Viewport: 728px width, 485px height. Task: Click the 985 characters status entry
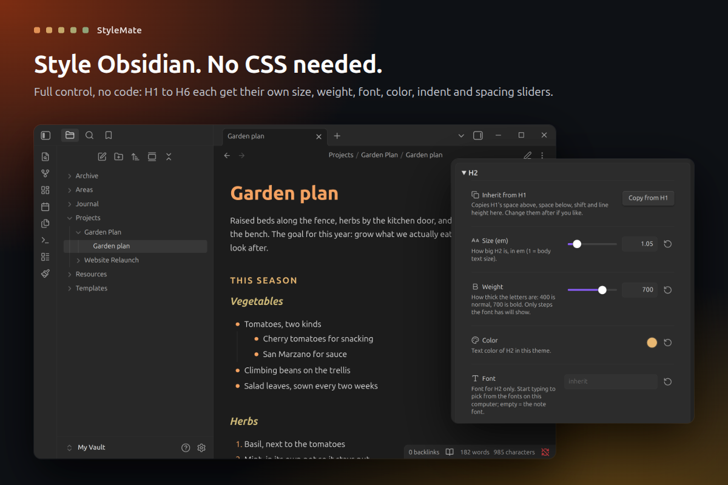click(x=514, y=452)
